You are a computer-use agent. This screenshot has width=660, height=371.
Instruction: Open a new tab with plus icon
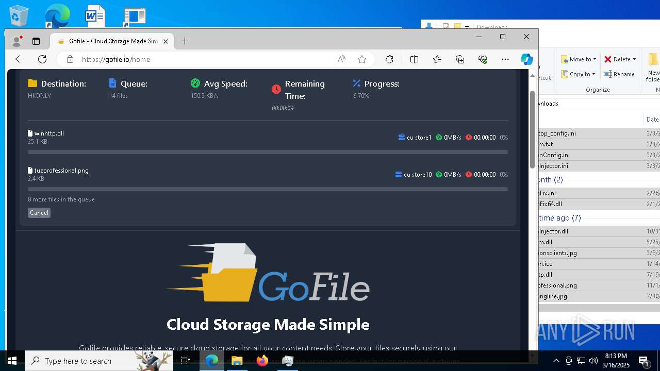(185, 41)
